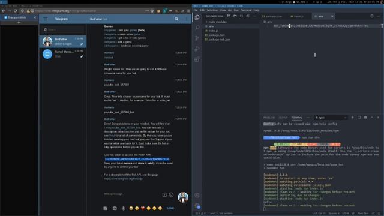
Task: Close the terminal panel with the X
Action: click(x=378, y=118)
